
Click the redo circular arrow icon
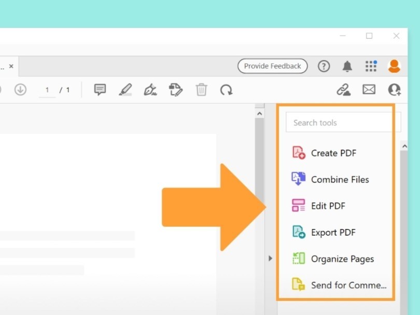tap(227, 89)
